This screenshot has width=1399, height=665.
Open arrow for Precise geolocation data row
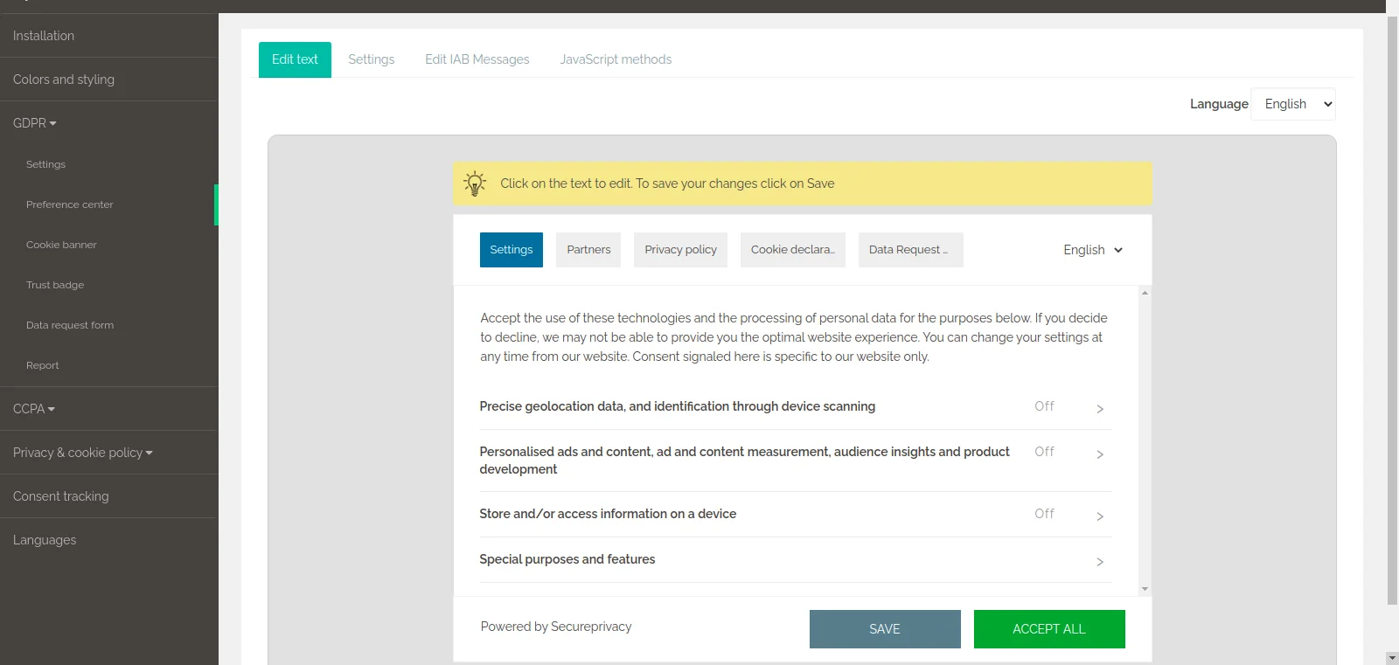pyautogui.click(x=1100, y=409)
